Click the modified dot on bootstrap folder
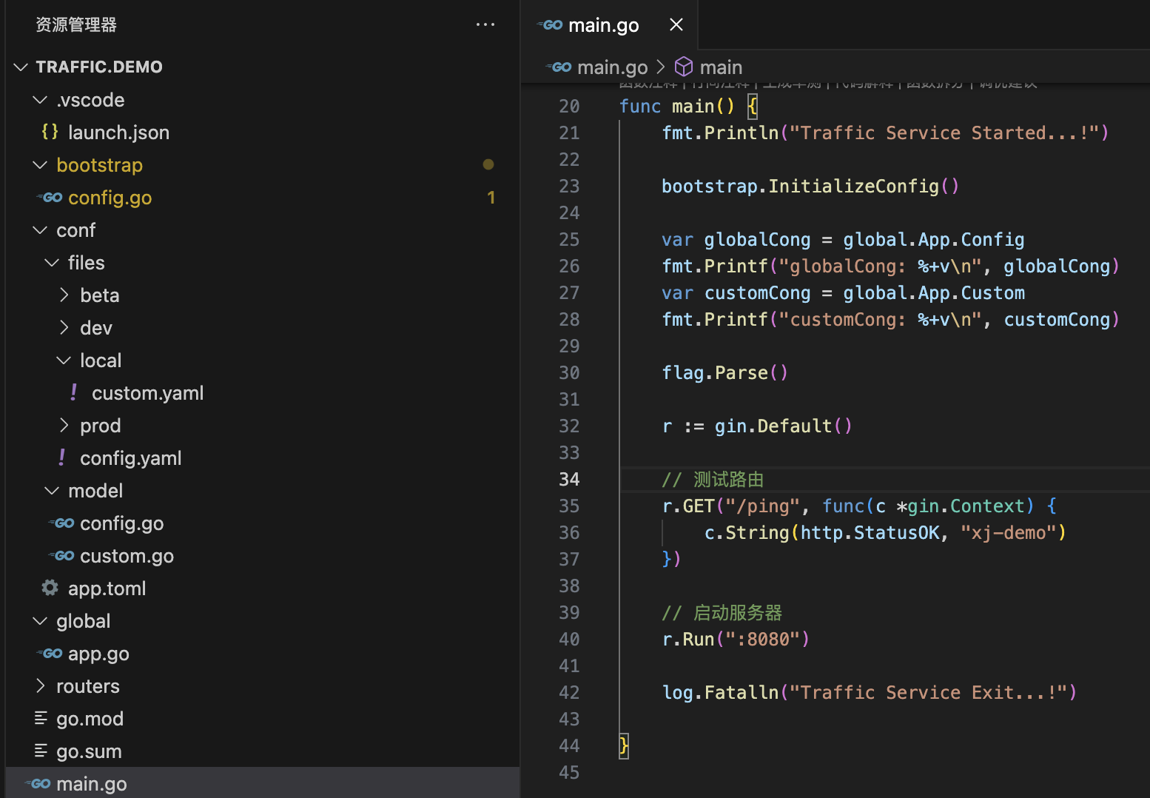The height and width of the screenshot is (798, 1150). 488,164
